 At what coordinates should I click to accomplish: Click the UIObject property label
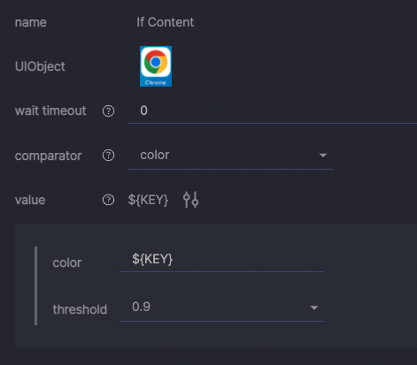pyautogui.click(x=40, y=66)
